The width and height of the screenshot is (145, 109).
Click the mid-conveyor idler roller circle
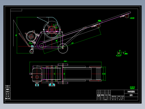tap(98, 26)
